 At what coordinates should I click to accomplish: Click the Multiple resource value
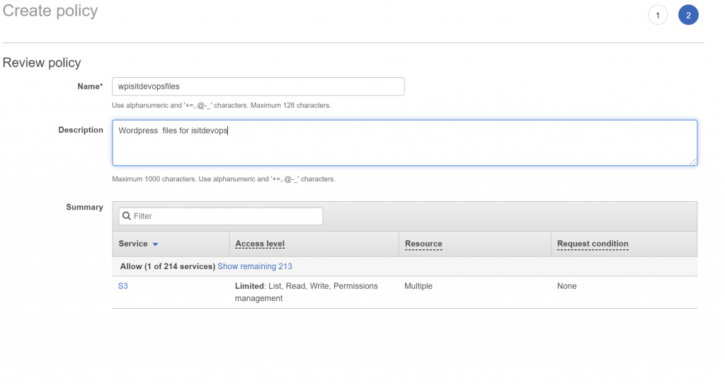[x=418, y=285]
